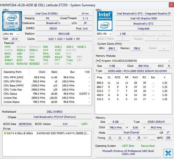The height and width of the screenshot is (159, 174).
Task: Click the tRFC 208 value
Action: pyautogui.click(x=168, y=138)
